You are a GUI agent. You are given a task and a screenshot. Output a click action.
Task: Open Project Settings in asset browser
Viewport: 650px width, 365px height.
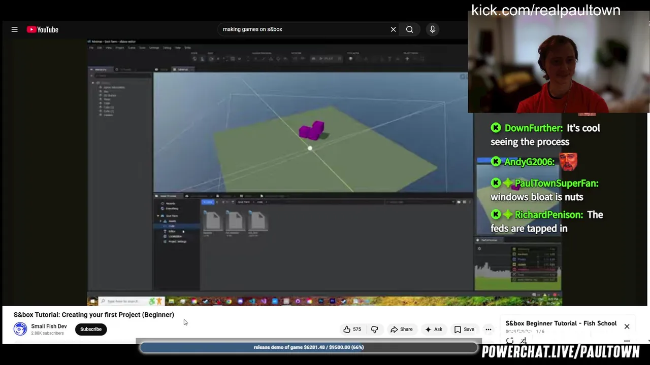pyautogui.click(x=177, y=241)
